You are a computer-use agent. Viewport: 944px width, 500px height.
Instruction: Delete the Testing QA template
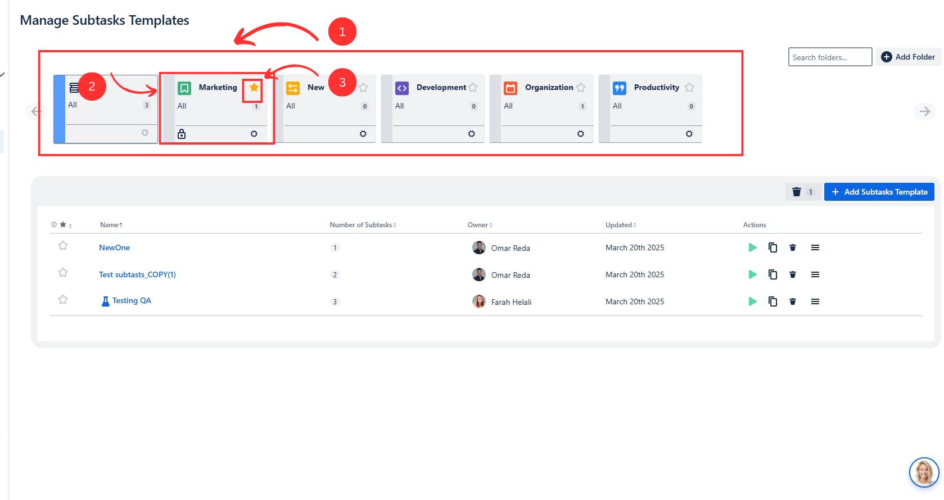[793, 301]
